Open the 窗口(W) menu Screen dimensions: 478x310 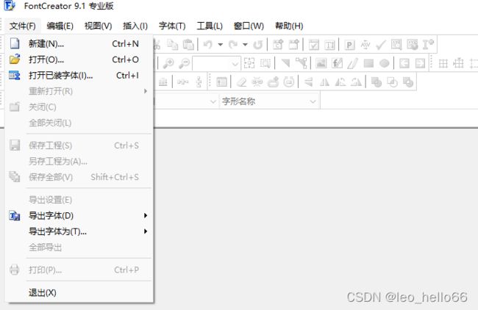(249, 26)
